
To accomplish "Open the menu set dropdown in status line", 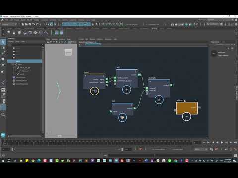I will (9, 24).
